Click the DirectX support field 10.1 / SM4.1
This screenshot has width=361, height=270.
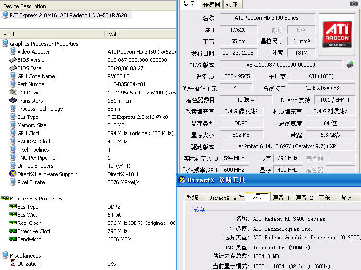coord(335,100)
